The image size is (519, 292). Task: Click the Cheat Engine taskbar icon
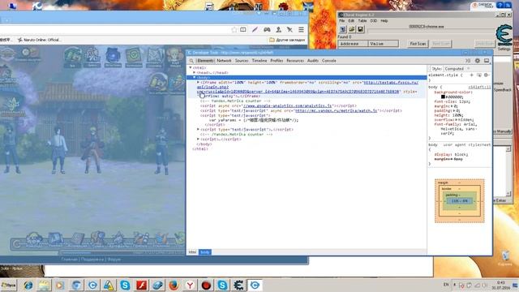238,285
